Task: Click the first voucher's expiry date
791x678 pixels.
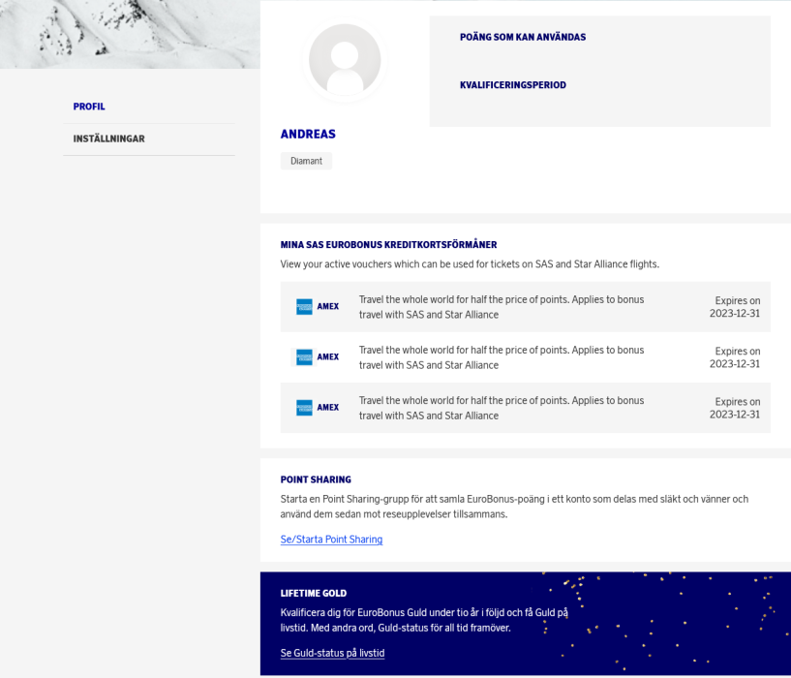Action: [735, 307]
